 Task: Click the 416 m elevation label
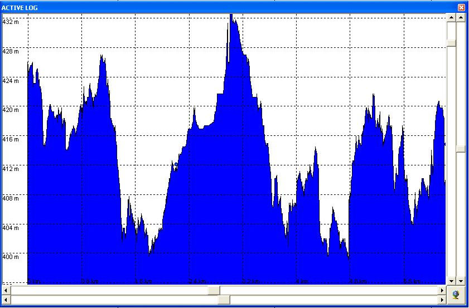(x=11, y=139)
